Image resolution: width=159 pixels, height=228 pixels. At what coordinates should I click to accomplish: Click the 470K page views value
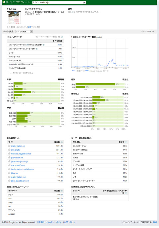pyautogui.click(x=60, y=57)
